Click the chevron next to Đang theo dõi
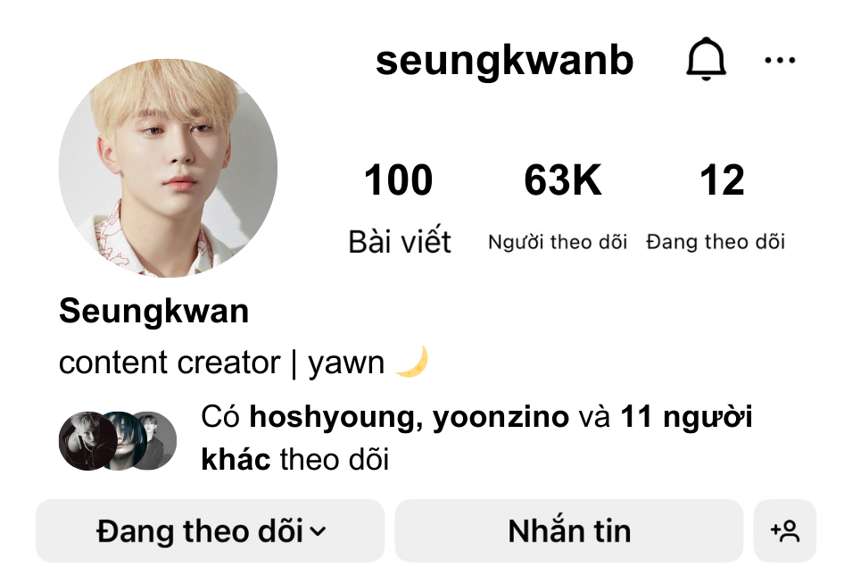 (x=319, y=531)
